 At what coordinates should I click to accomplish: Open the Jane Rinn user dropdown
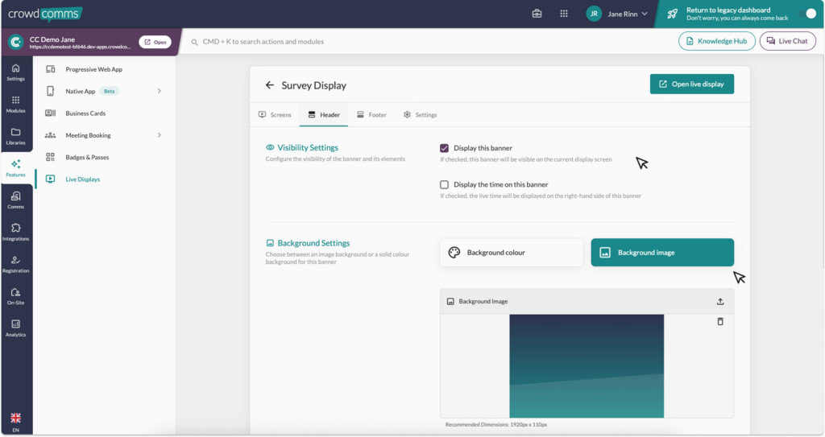click(x=617, y=14)
